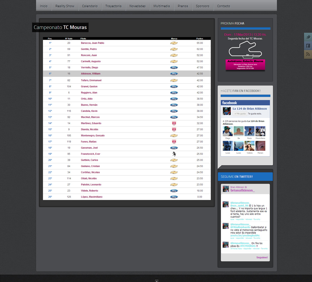This screenshot has height=282, width=312.
Task: Click the Autódromo Roberto Mouras circuit map
Action: [x=245, y=50]
